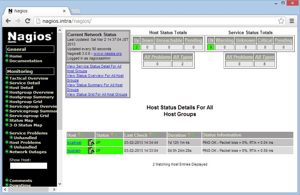Open Unhandled under Service Problems
The image size is (300, 195).
[x=25, y=138]
